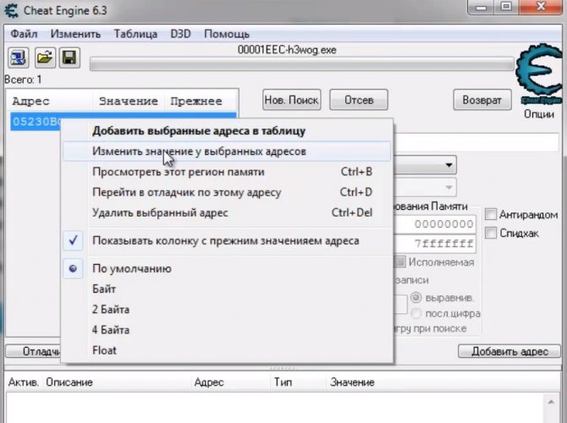
Task: Open Опции settings link
Action: pos(539,114)
